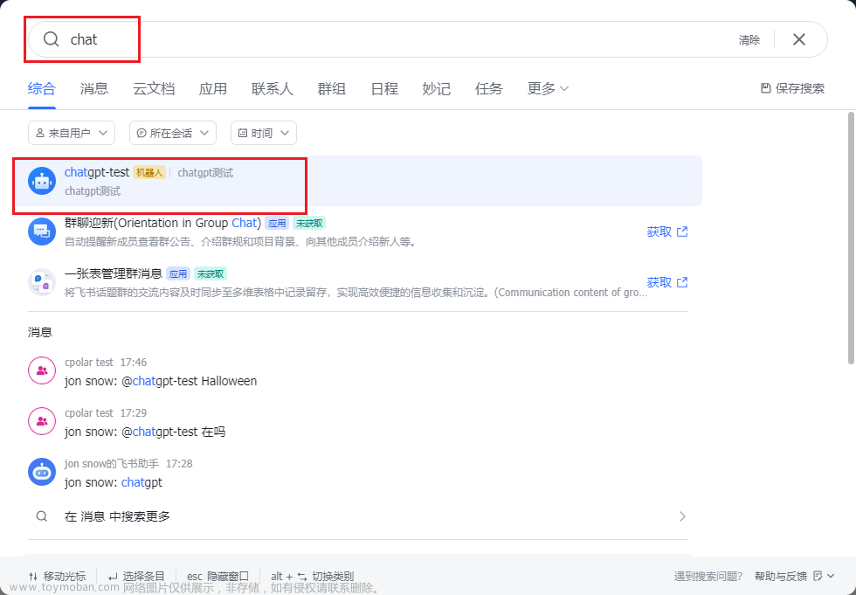The width and height of the screenshot is (856, 595).
Task: Click 获取 link for 一张表管理群消息
Action: tap(667, 282)
